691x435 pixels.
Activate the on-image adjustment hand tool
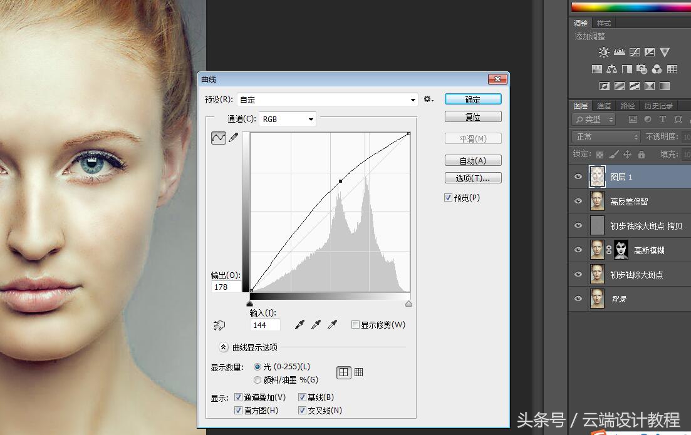[x=219, y=325]
